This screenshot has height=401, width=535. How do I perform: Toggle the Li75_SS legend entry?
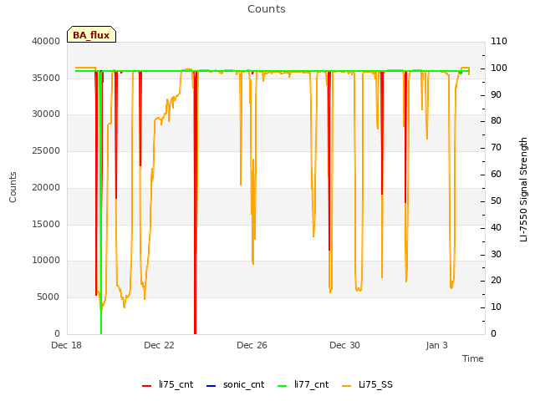pyautogui.click(x=368, y=384)
